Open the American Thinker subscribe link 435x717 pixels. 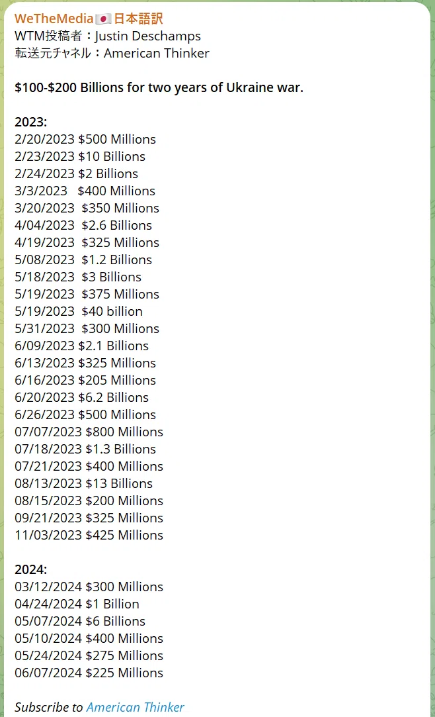tap(135, 707)
